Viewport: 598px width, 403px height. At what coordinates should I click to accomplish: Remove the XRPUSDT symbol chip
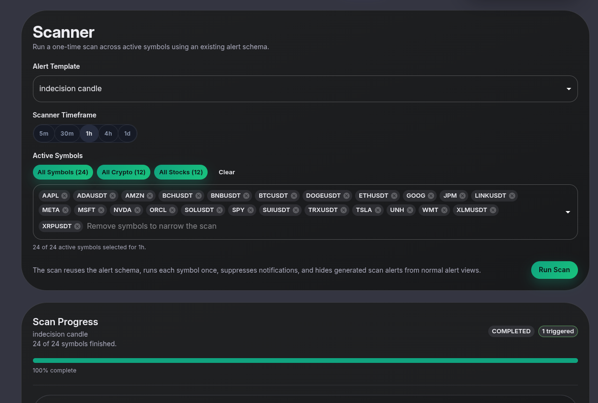(x=77, y=226)
